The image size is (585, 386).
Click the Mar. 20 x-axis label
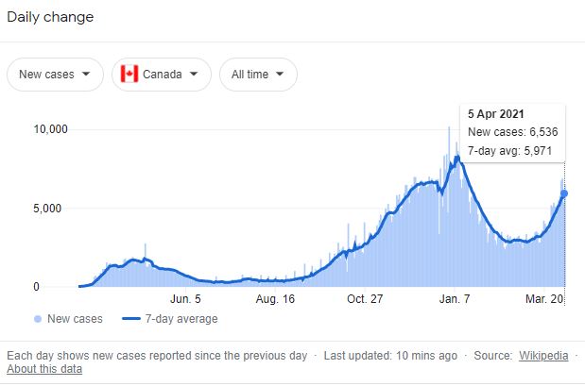click(545, 299)
